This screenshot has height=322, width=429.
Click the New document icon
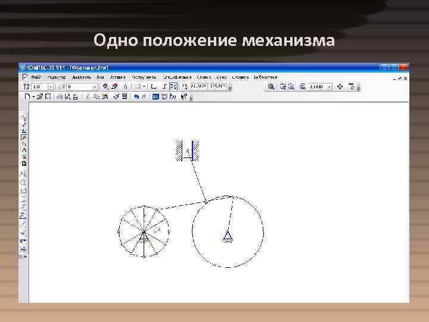[x=27, y=97]
